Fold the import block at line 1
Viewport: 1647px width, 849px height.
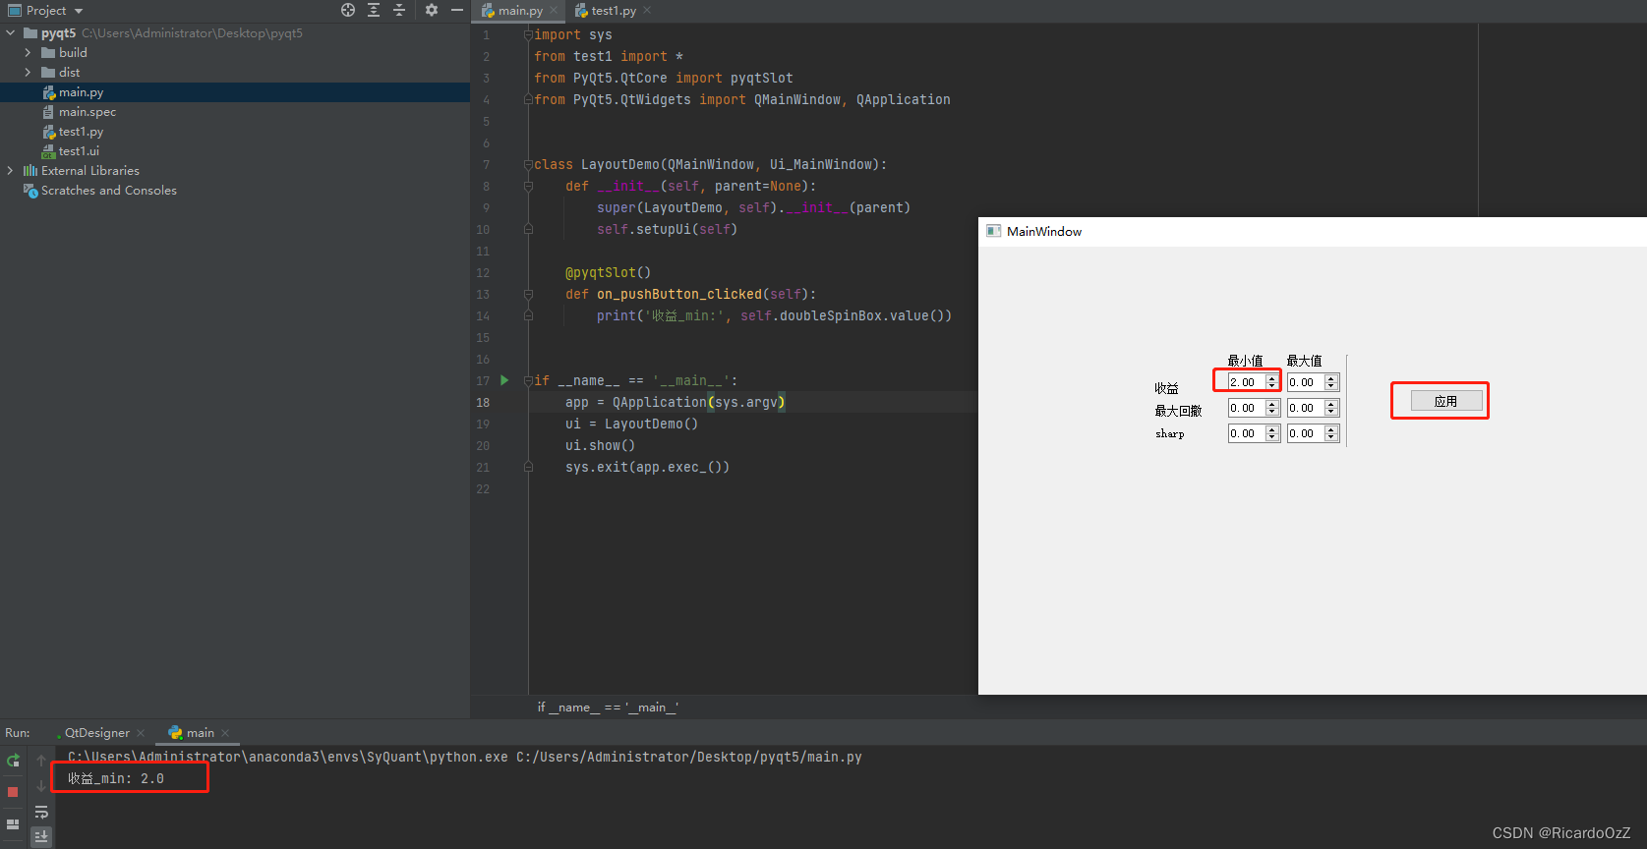coord(528,34)
